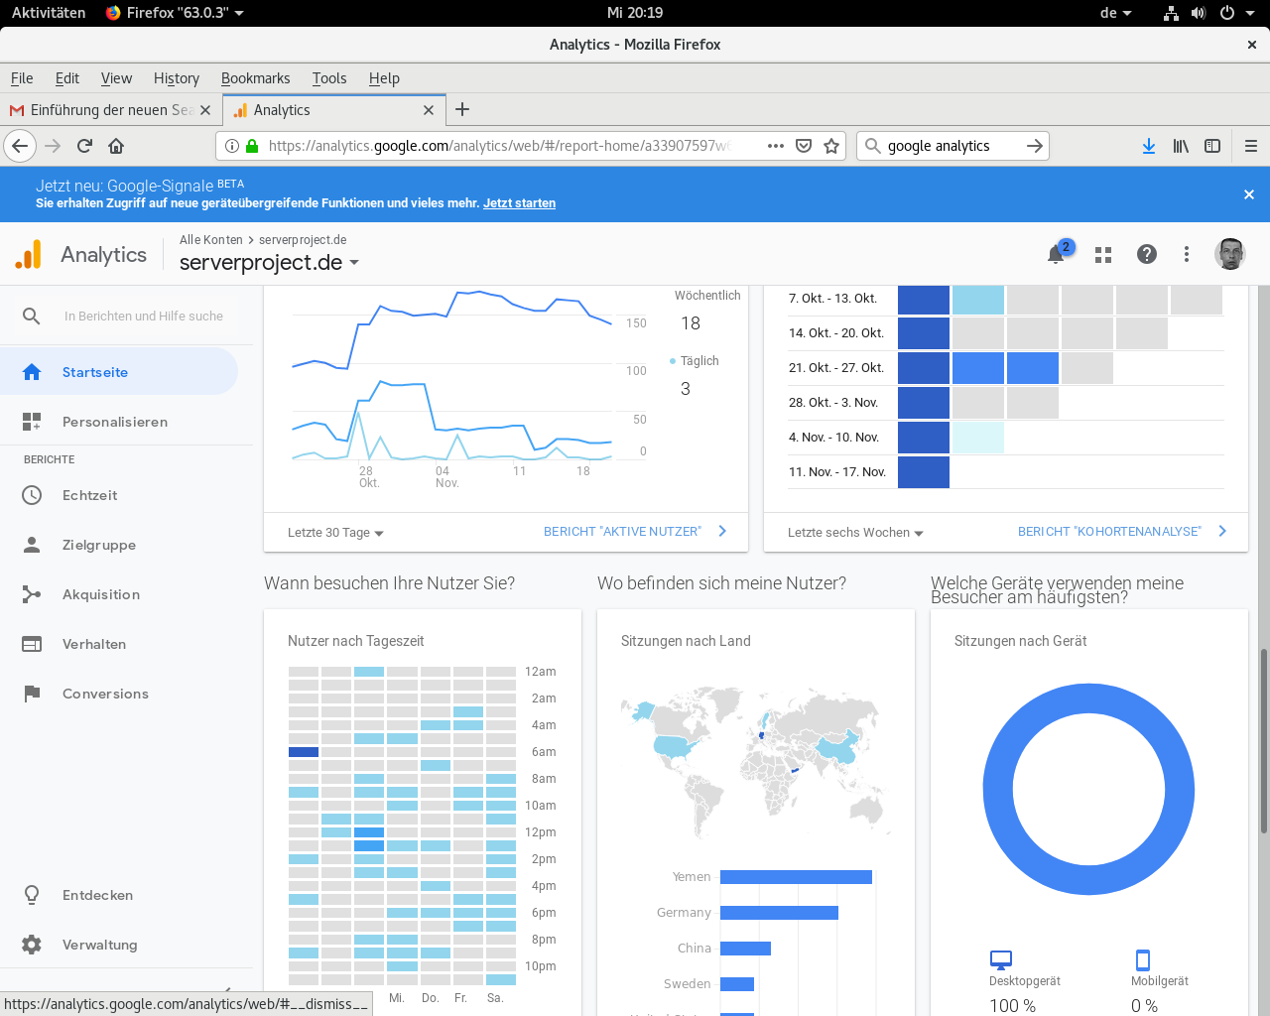
Task: Open the Google apps grid icon
Action: tap(1102, 255)
